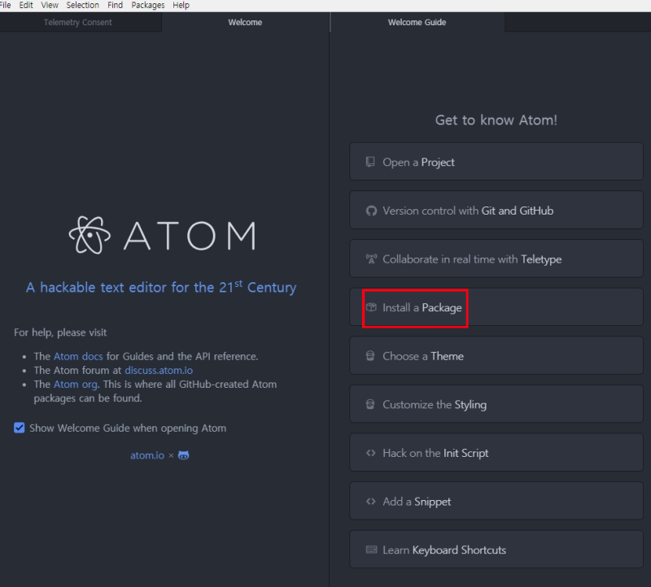
Task: Uncheck Show Welcome Guide when opening Atom
Action: [19, 428]
